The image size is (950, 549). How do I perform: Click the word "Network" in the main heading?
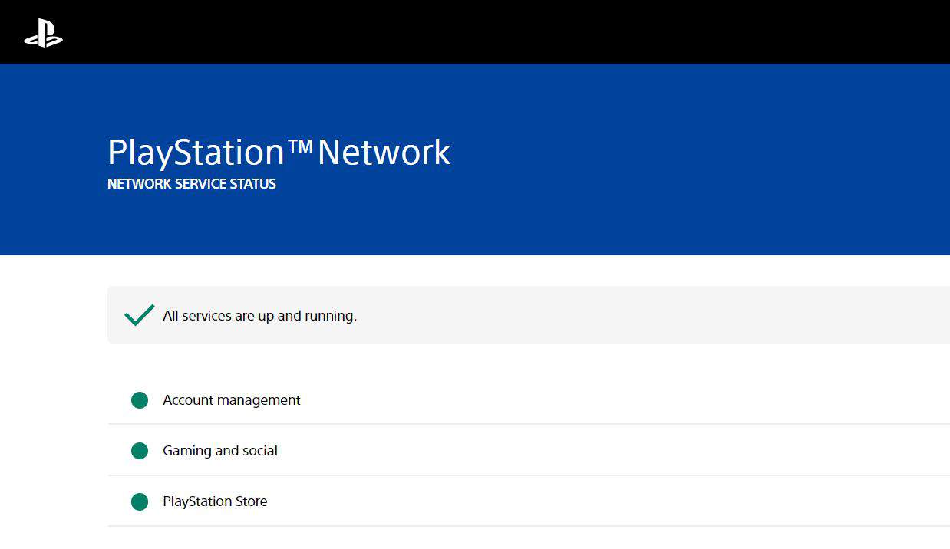pos(384,152)
